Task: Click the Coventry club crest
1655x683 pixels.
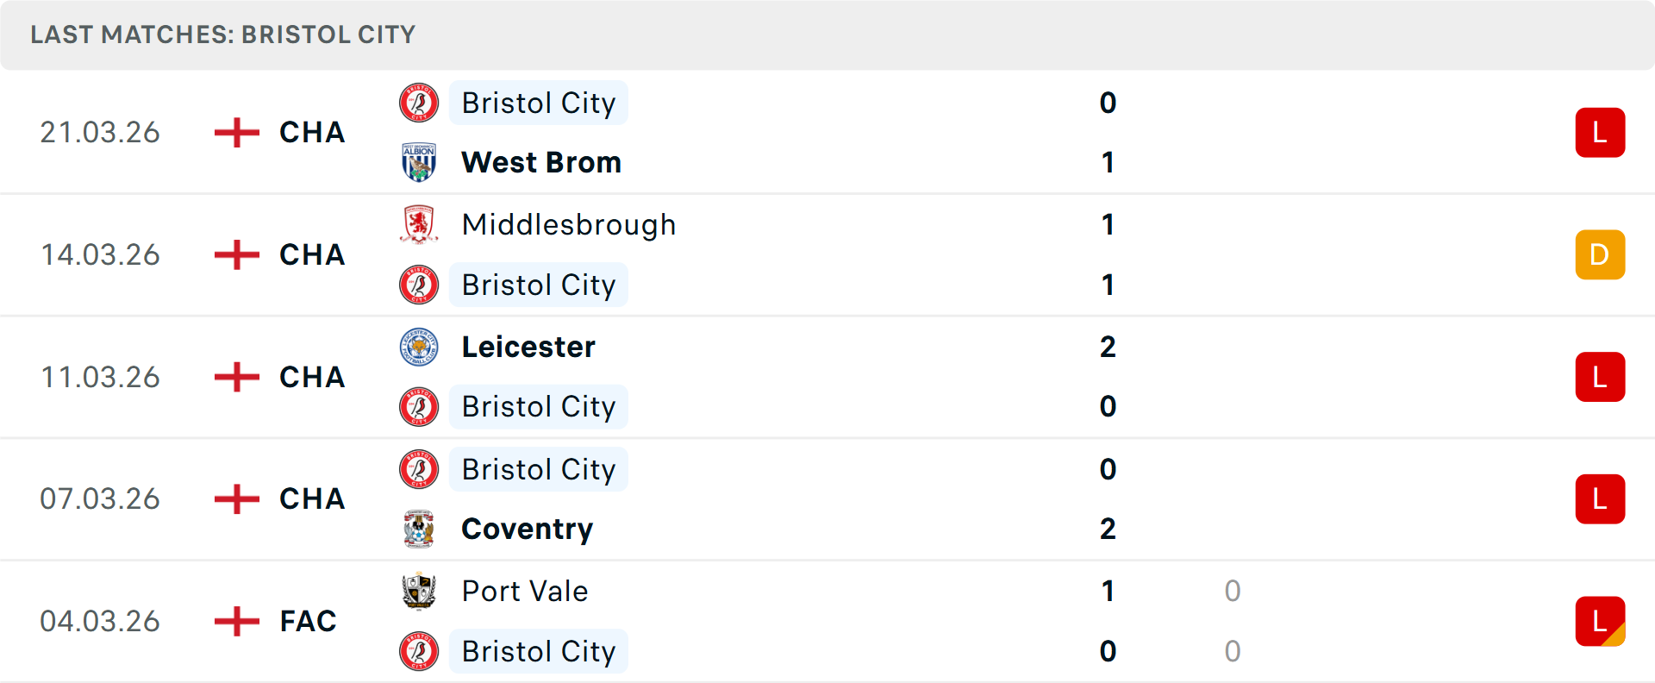Action: click(x=420, y=529)
